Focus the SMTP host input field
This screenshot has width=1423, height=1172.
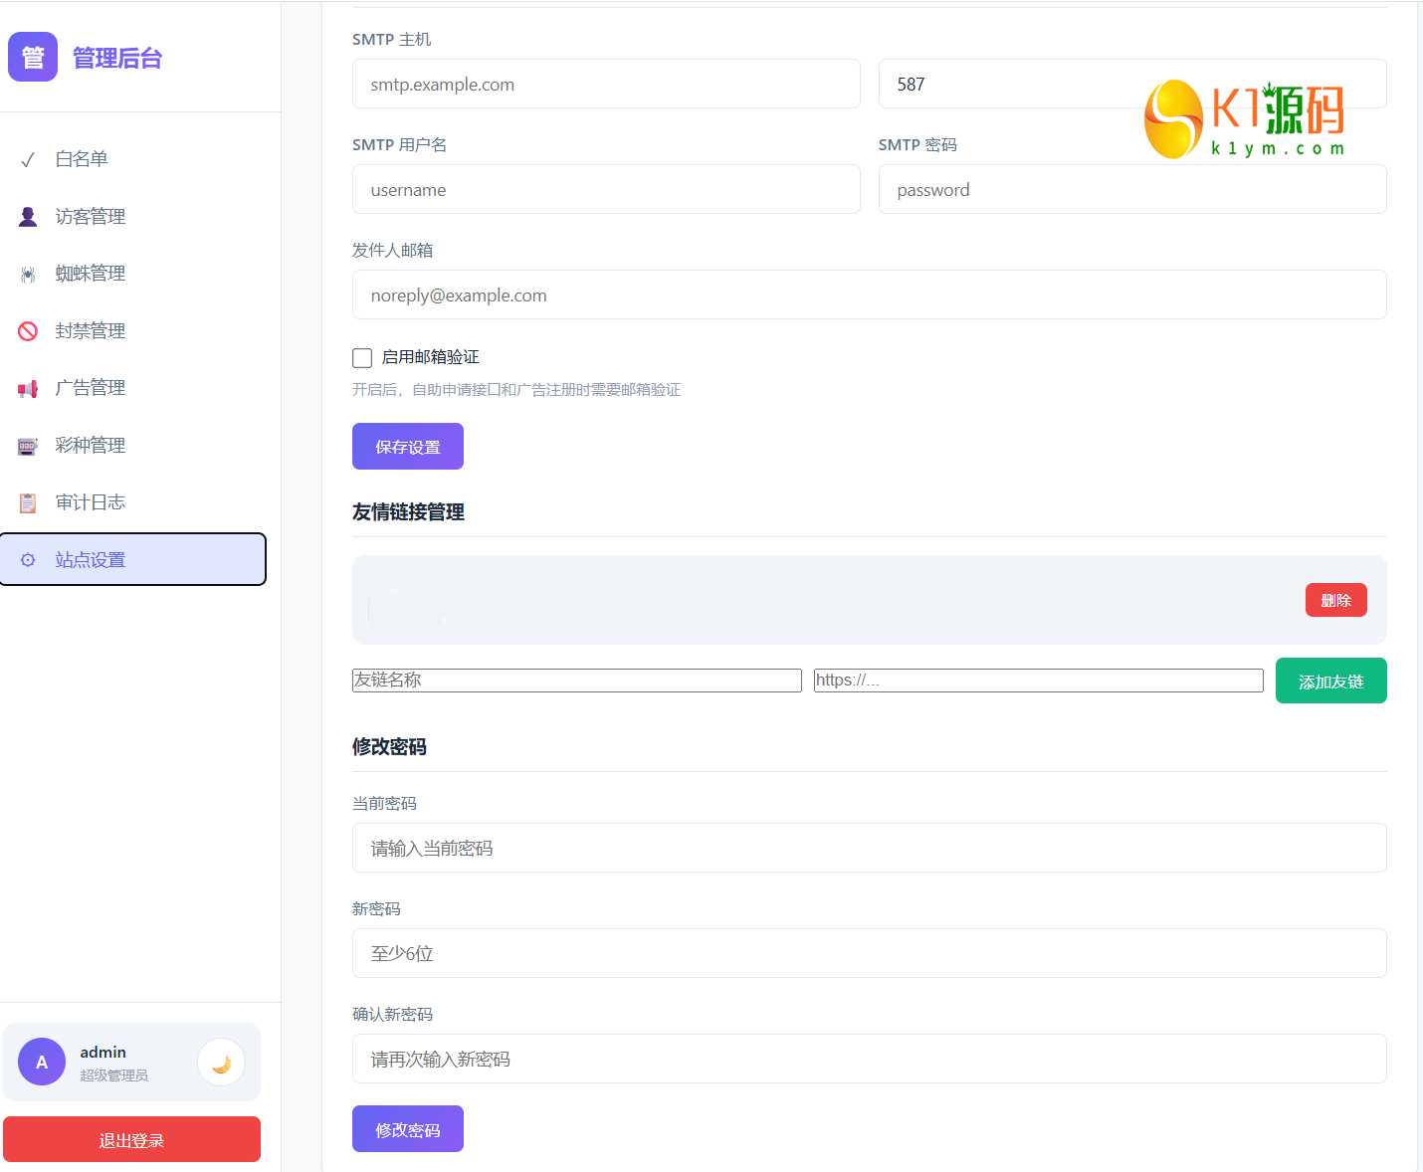[x=606, y=84]
